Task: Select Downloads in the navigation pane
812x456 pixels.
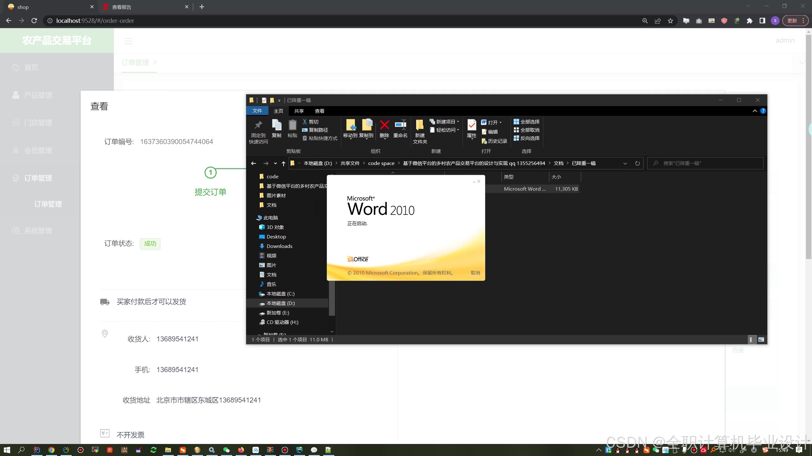Action: pos(279,246)
